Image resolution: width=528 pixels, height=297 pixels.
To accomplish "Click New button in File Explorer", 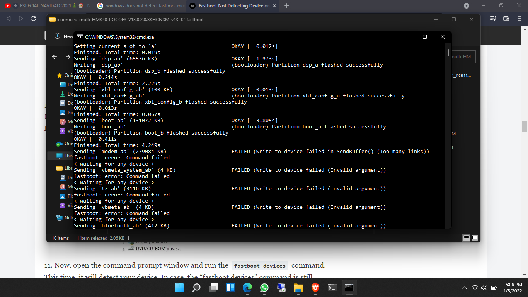I will click(64, 36).
